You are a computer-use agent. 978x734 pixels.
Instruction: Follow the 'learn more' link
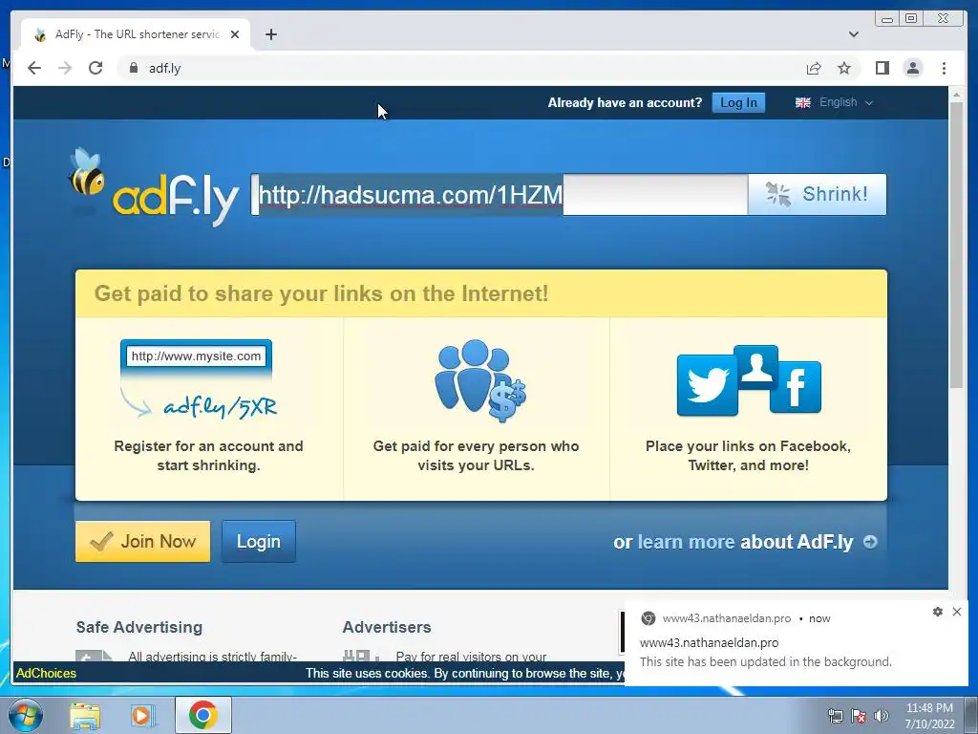(x=686, y=542)
